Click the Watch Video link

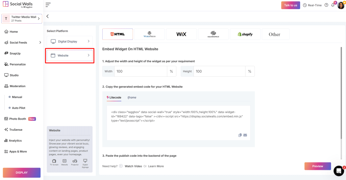(133, 166)
